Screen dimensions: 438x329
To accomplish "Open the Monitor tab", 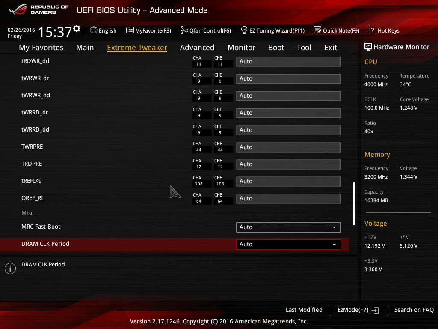I will pyautogui.click(x=241, y=48).
